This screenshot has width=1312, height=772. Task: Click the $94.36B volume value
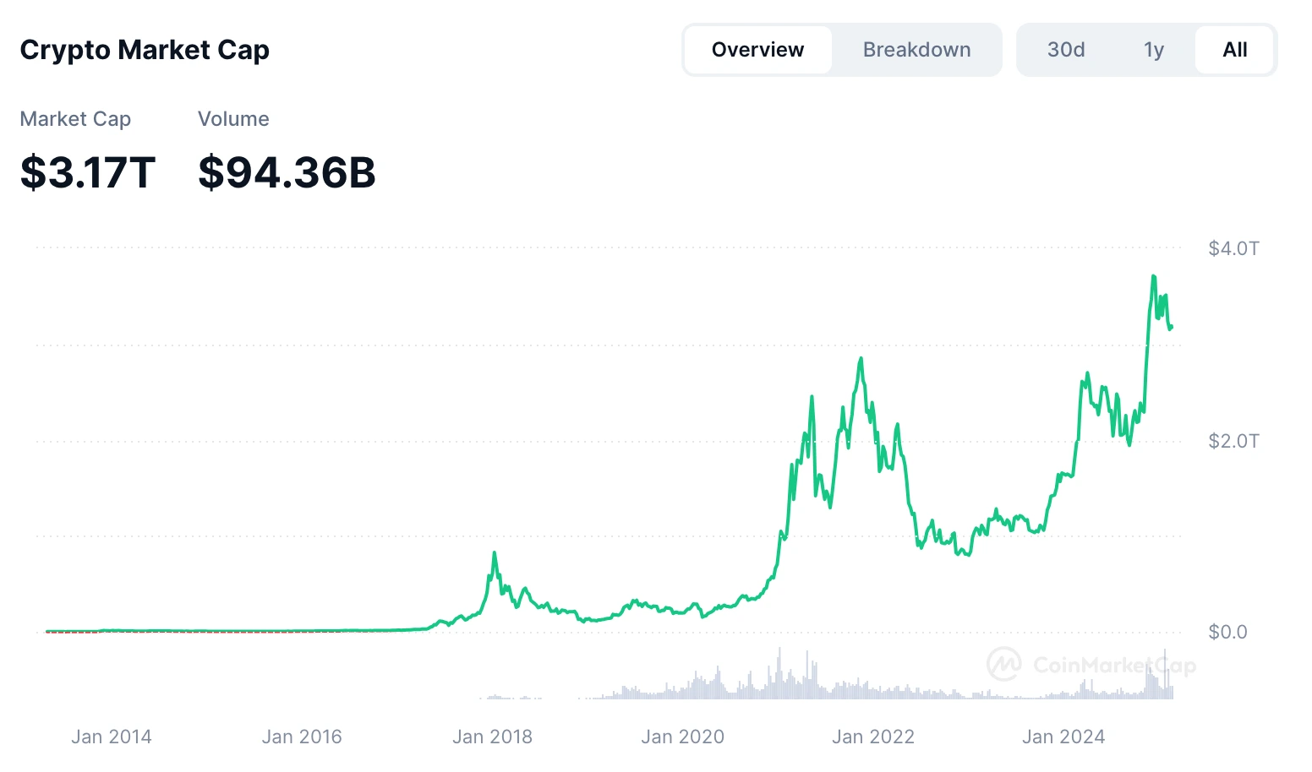pyautogui.click(x=287, y=172)
